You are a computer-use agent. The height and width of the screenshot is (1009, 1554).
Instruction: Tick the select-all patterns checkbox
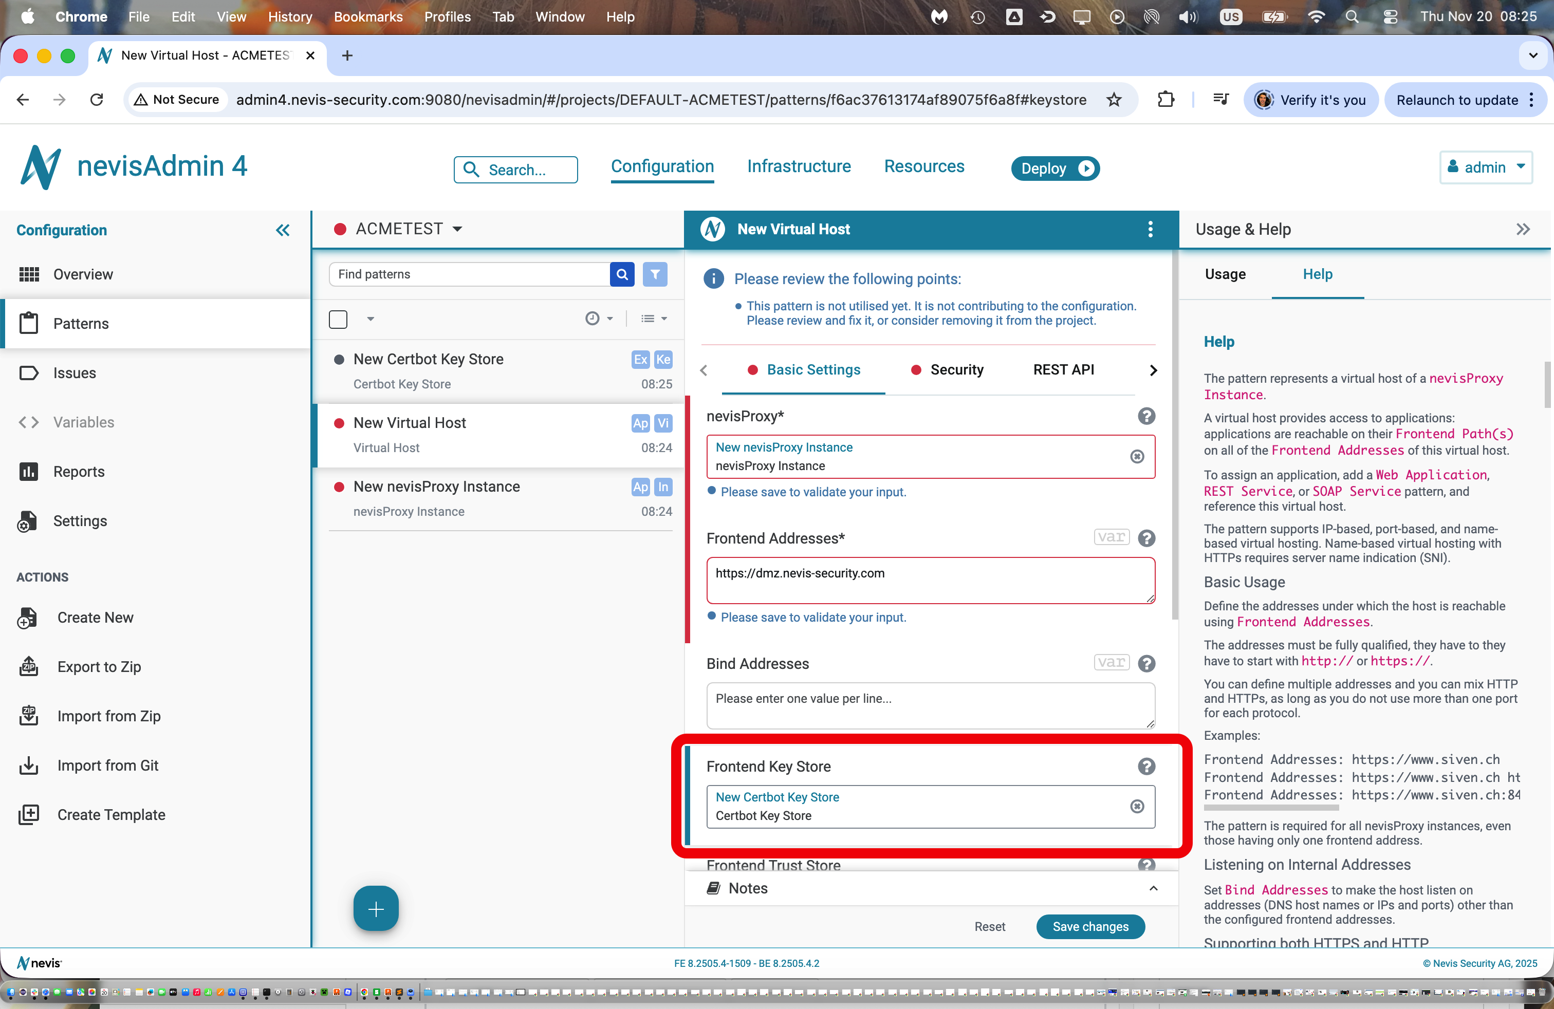(338, 319)
